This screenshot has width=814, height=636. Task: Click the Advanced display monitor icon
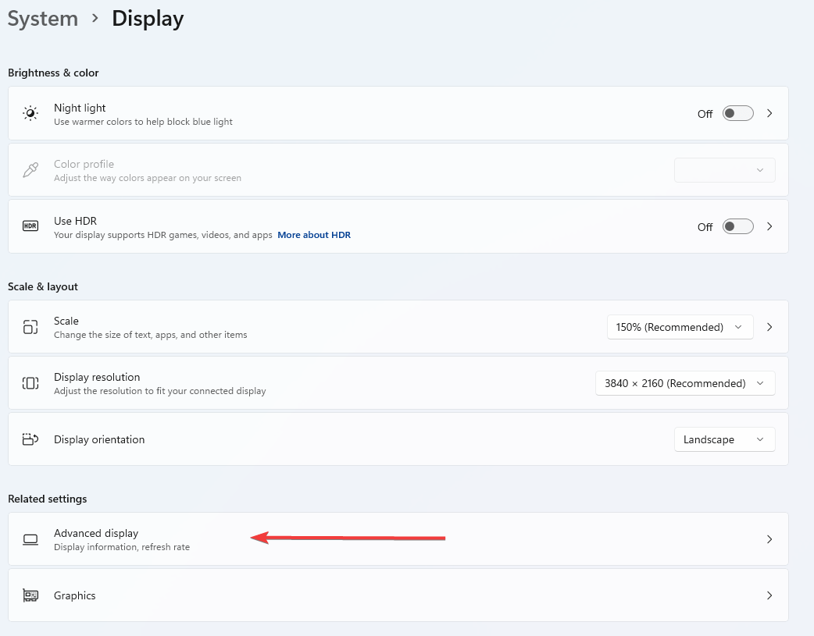30,538
